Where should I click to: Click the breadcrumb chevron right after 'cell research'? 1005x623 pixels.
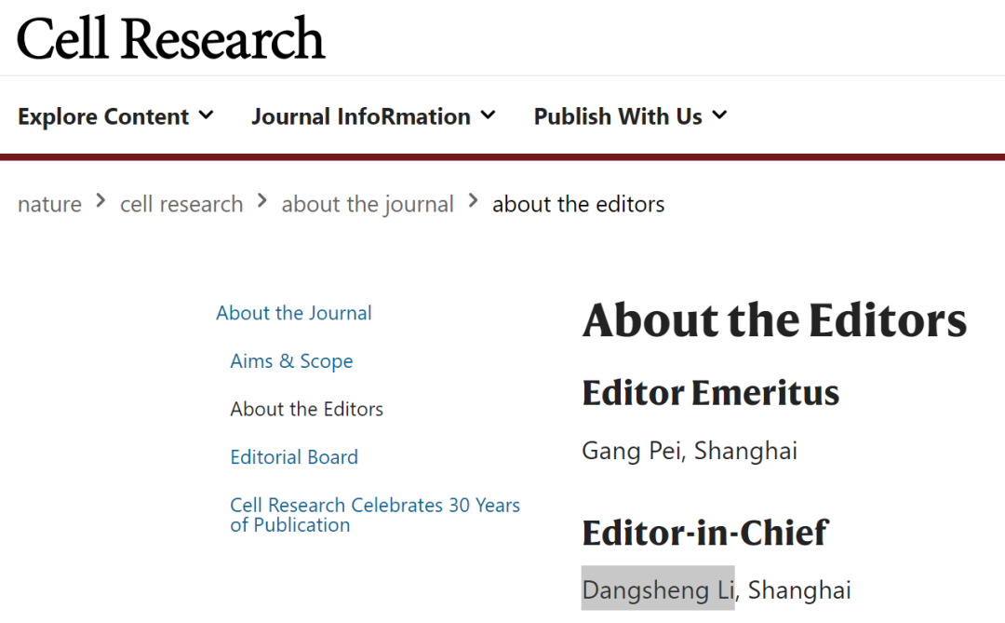(x=262, y=201)
